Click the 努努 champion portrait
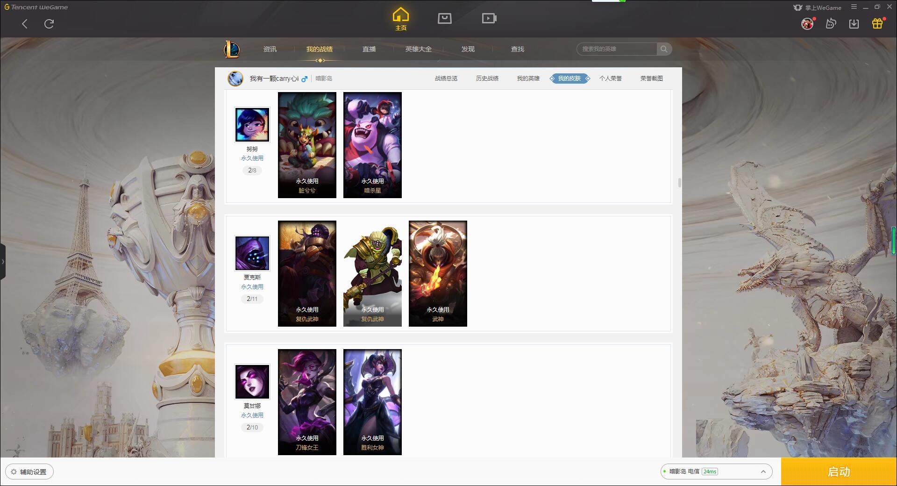The width and height of the screenshot is (897, 486). (252, 125)
